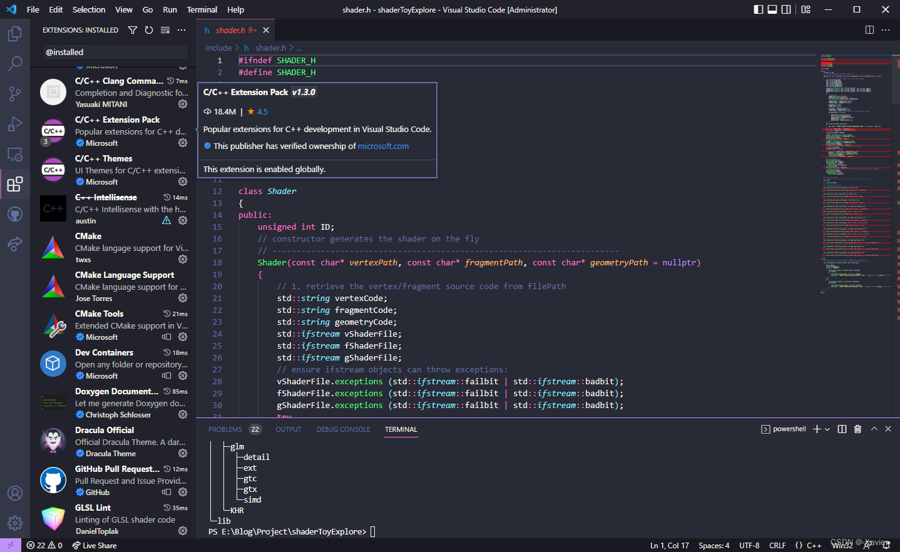Open the Terminal menu
The image size is (900, 552).
coord(202,9)
